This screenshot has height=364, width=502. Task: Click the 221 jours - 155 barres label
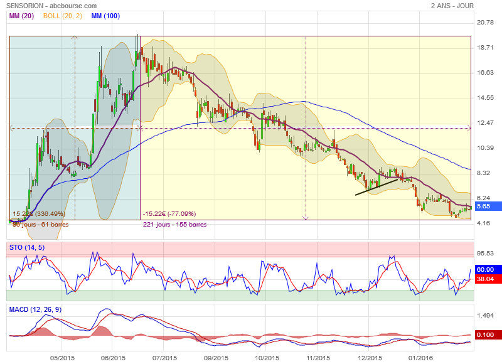(x=174, y=224)
